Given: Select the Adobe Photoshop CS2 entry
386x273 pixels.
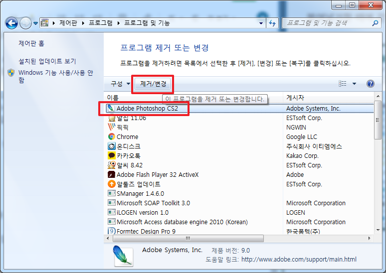Looking at the screenshot, I should pos(240,109).
